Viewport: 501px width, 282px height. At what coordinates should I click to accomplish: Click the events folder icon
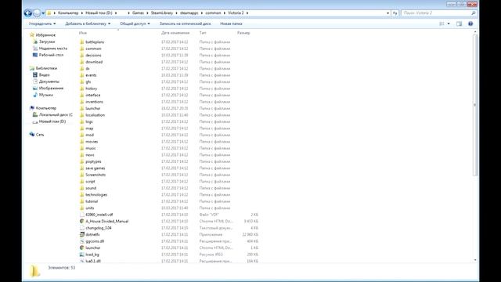pyautogui.click(x=81, y=75)
